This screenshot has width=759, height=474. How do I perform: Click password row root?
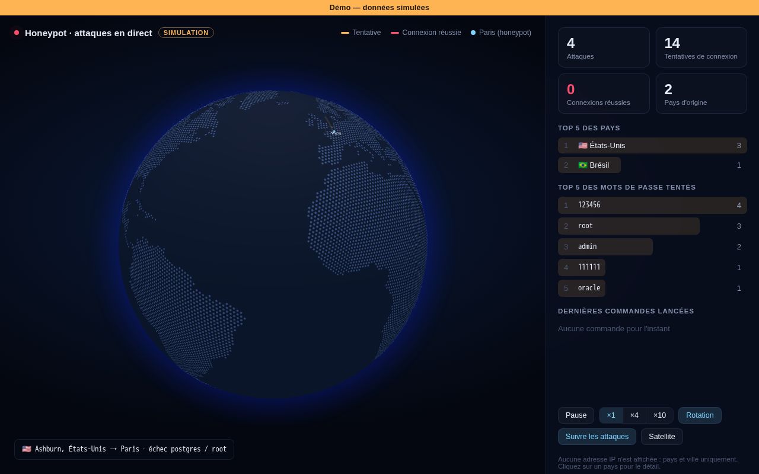652,226
